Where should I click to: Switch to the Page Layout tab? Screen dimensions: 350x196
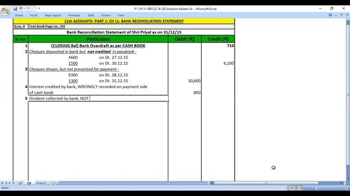[x=53, y=15]
